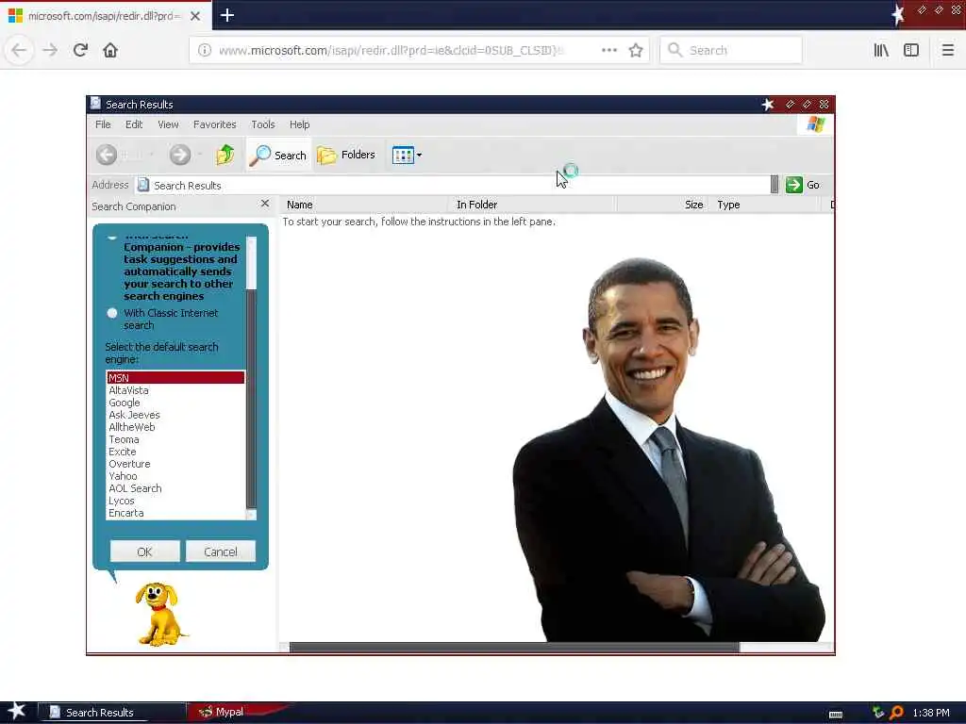
Task: Switch to Search Results taskbar item
Action: pos(113,713)
